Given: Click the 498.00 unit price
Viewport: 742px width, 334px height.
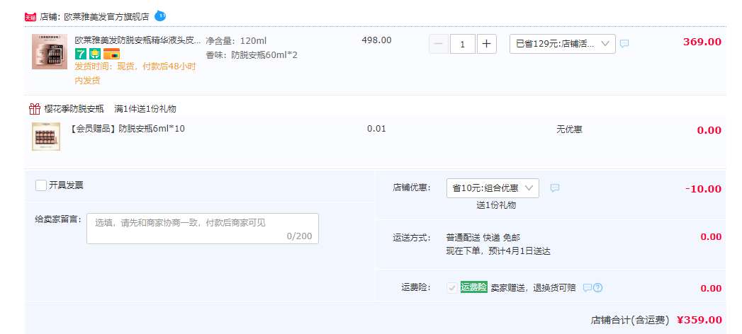Looking at the screenshot, I should (377, 40).
